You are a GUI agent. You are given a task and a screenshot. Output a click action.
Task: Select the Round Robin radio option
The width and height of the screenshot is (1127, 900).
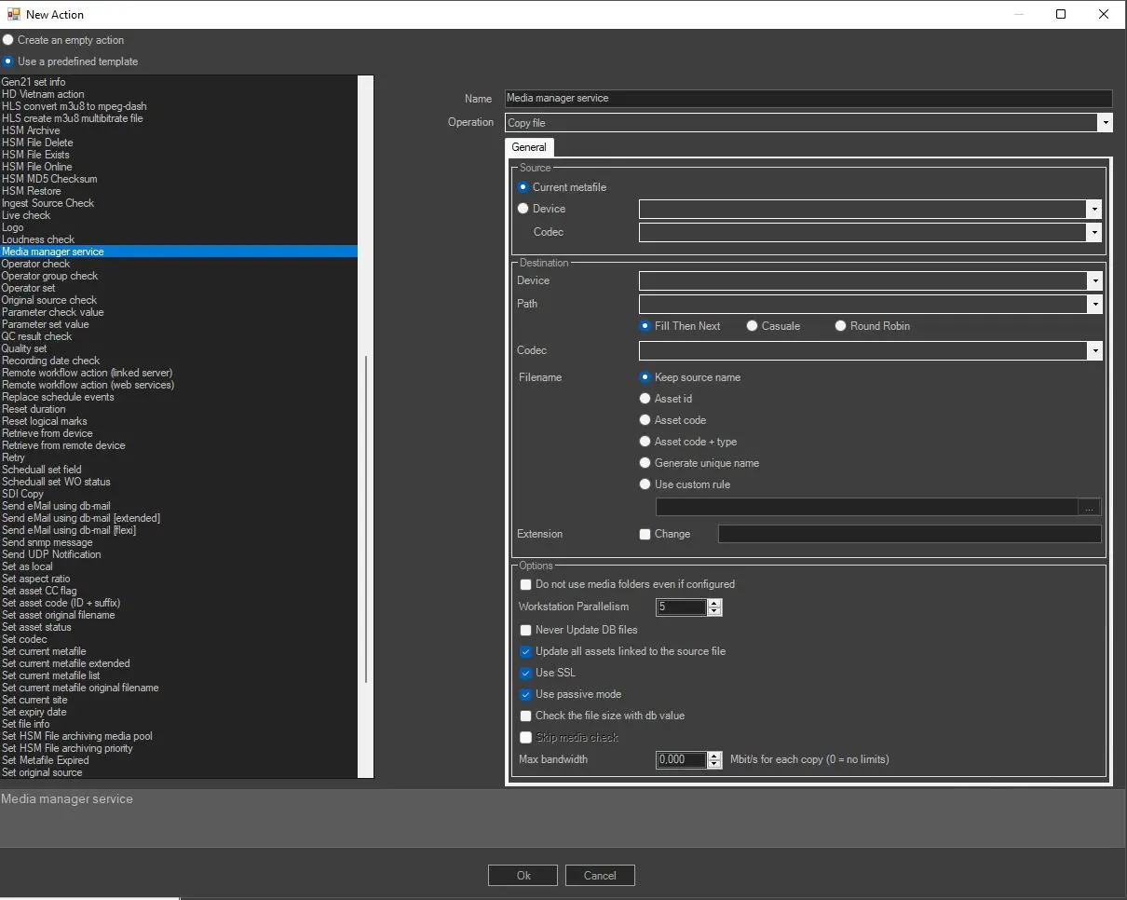840,326
